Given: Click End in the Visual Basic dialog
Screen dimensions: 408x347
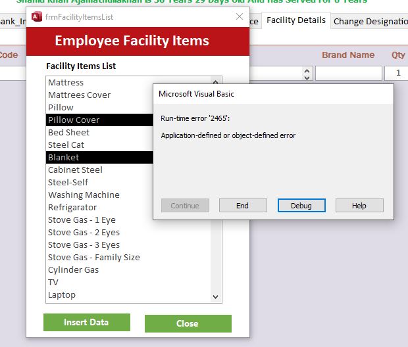Looking at the screenshot, I should pyautogui.click(x=243, y=206).
